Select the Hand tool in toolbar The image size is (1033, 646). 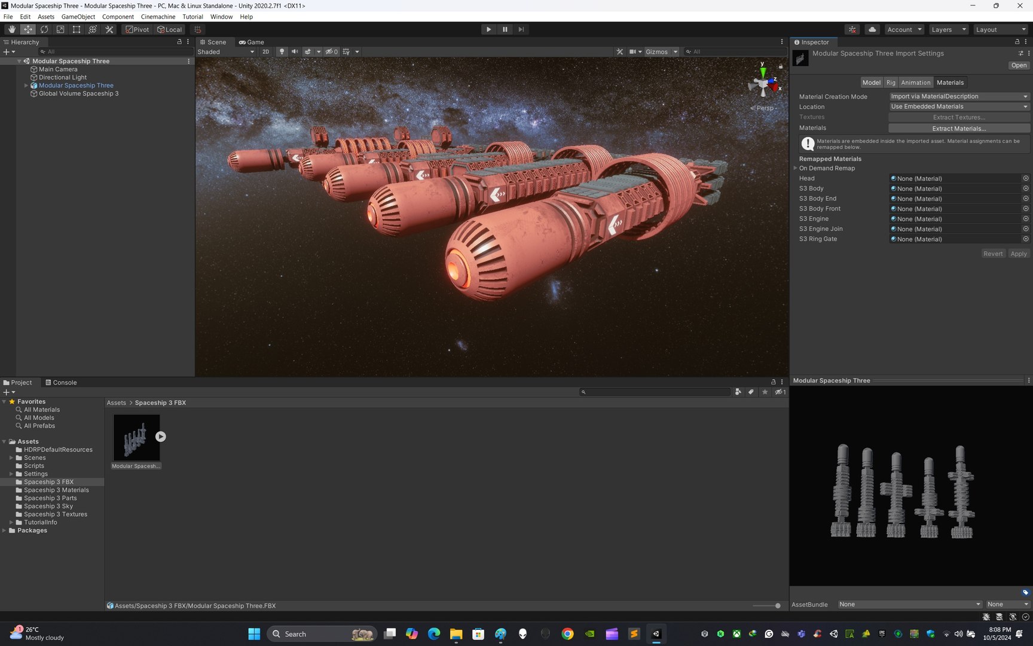coord(11,29)
